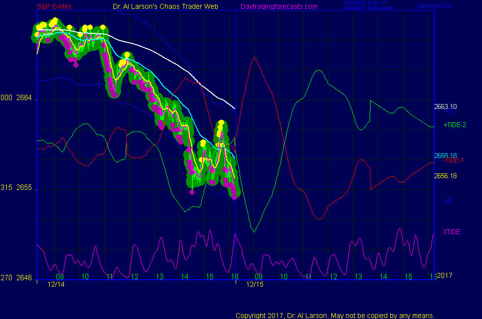This screenshot has width=482, height=319.
Task: Click the cyan 2658.18 price value
Action: pyautogui.click(x=445, y=156)
